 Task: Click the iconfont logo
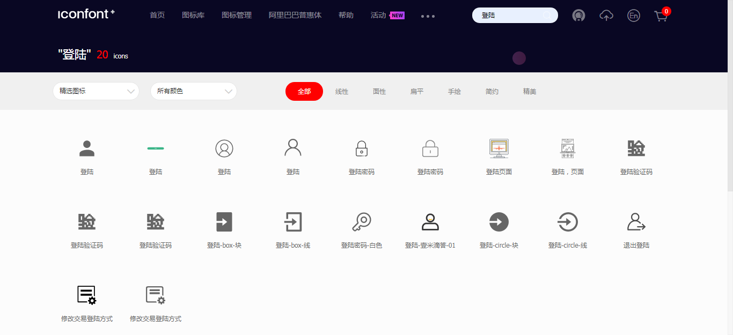tap(86, 14)
